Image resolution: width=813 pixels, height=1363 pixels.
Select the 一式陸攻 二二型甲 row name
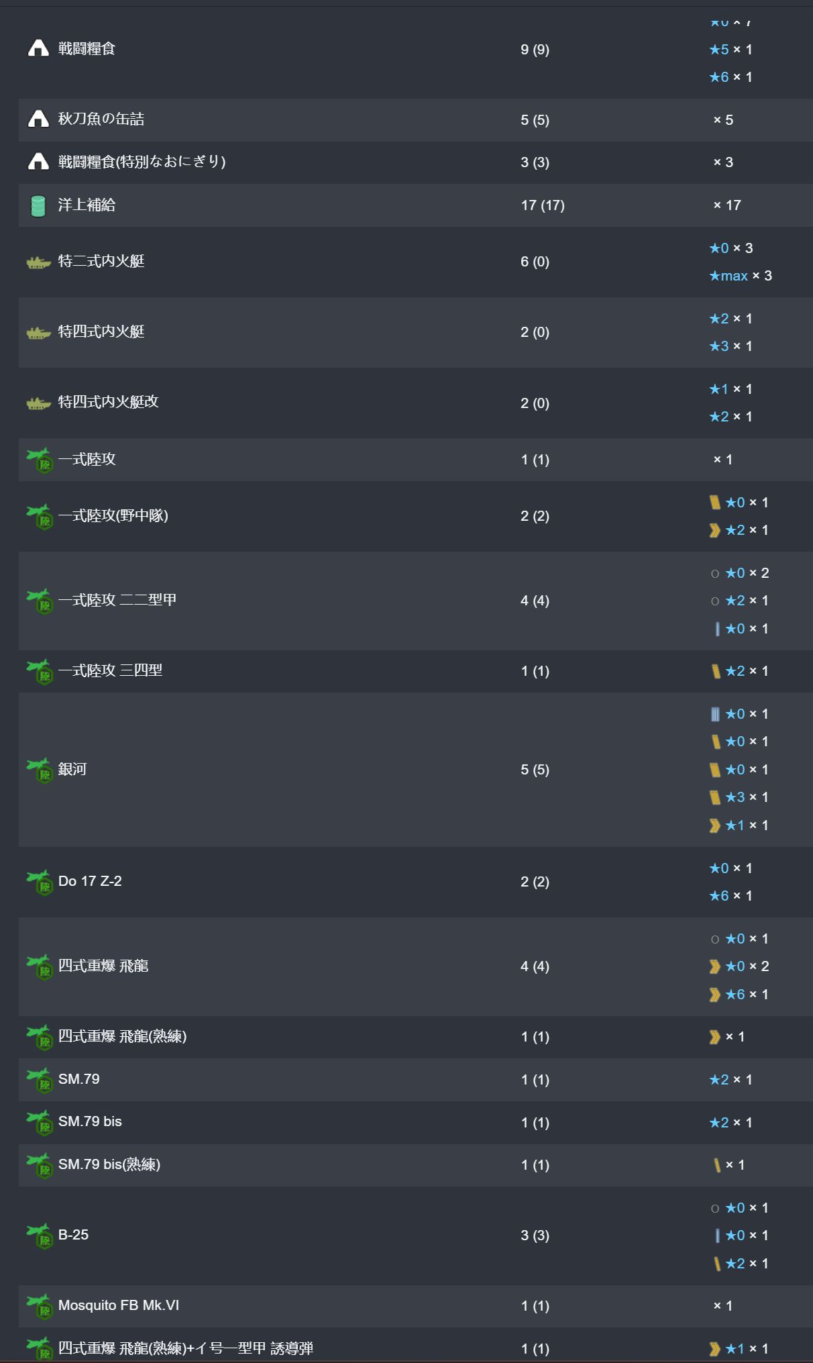point(117,600)
